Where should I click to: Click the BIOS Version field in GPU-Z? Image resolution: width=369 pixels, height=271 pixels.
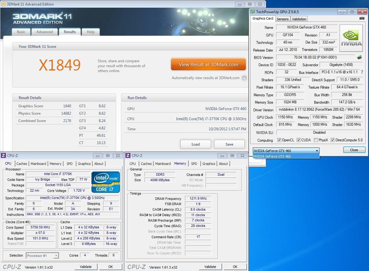click(315, 57)
